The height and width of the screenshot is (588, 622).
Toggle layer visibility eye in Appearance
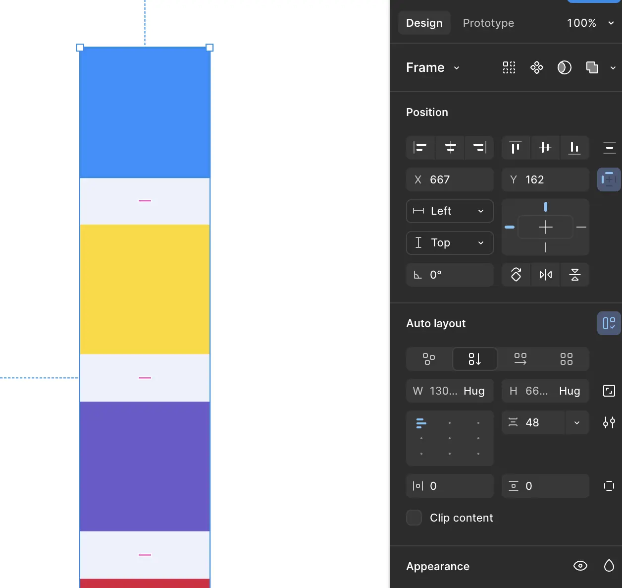click(580, 566)
